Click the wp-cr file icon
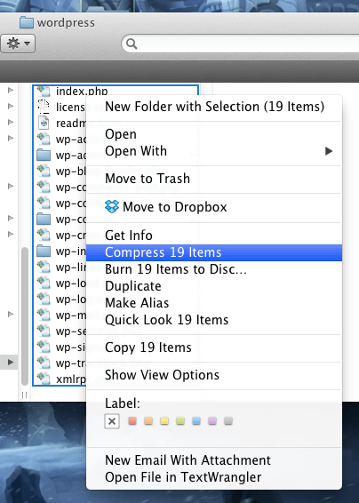Image resolution: width=359 pixels, height=503 pixels. 44,236
